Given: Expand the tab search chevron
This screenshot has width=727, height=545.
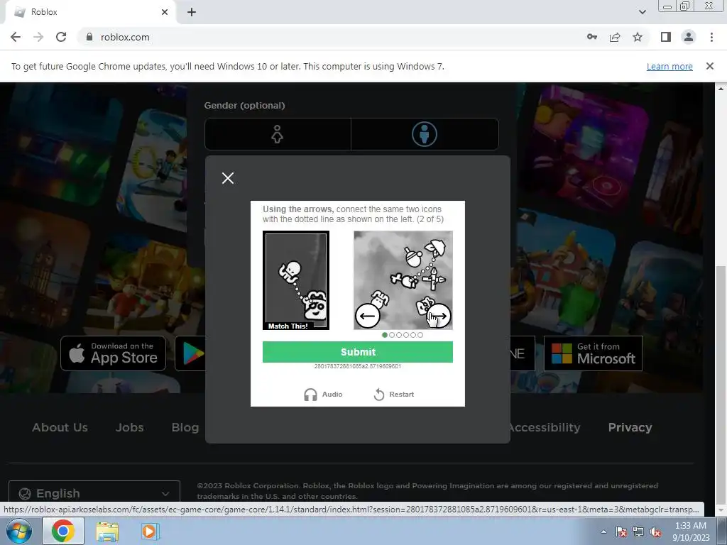Looking at the screenshot, I should (642, 12).
